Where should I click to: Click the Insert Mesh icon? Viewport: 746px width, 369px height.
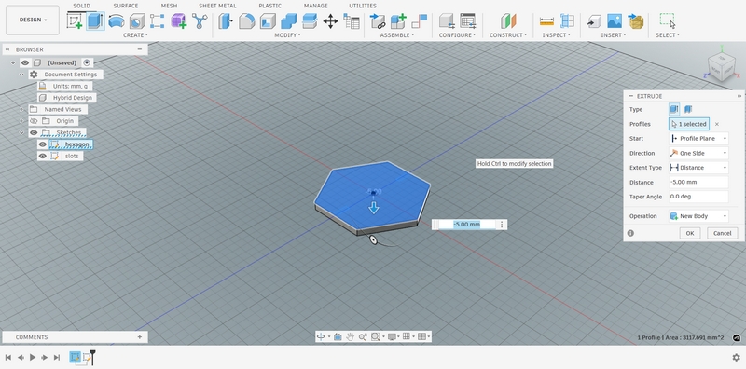(x=636, y=20)
